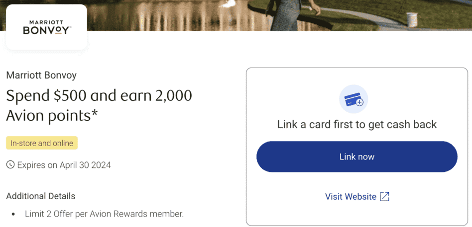The image size is (472, 227).
Task: Select the Marriott Bonvoy merchant name text
Action: tap(41, 76)
